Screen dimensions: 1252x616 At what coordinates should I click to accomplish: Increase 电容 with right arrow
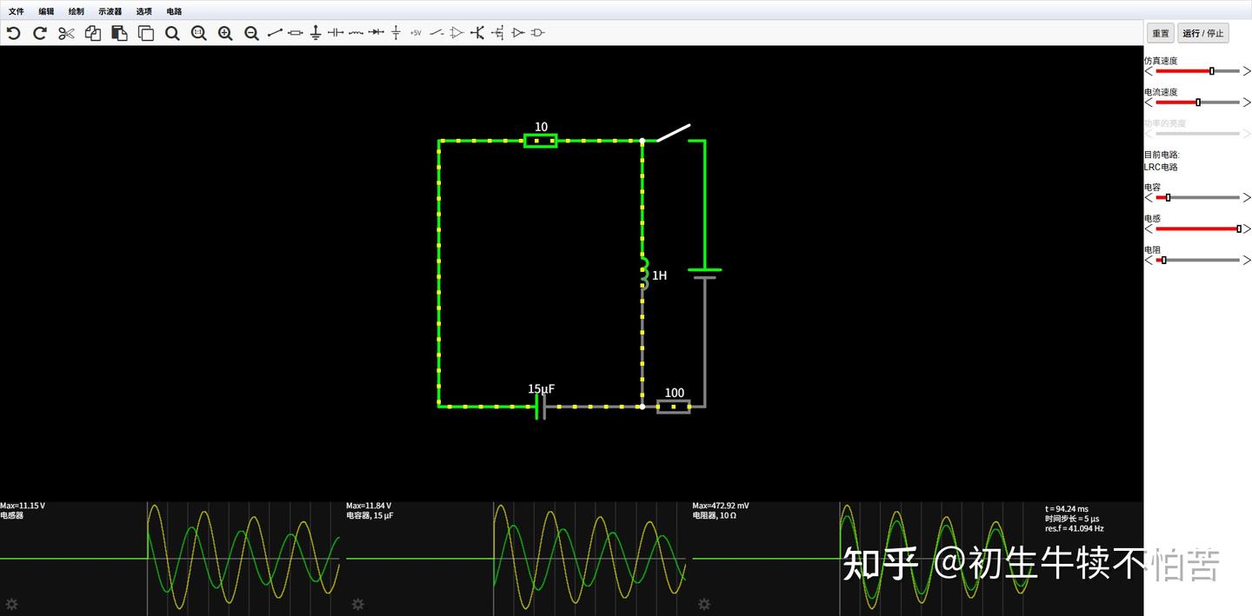click(1247, 197)
